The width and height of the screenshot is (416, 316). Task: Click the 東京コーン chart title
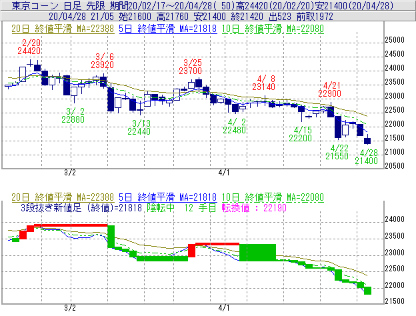pos(25,5)
